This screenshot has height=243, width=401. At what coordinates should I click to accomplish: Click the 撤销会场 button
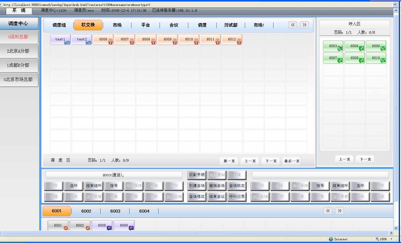[217, 186]
